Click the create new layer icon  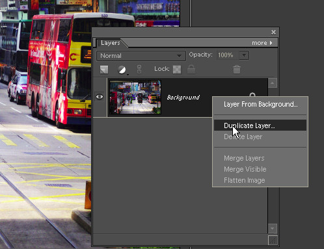click(104, 70)
